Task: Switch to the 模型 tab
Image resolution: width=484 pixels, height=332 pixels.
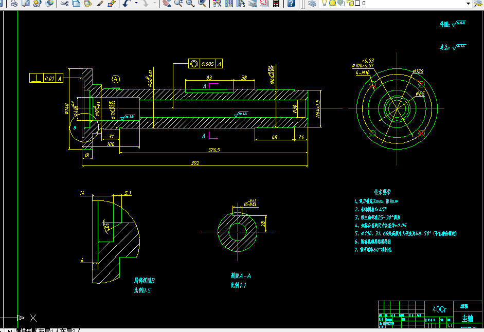Action: click(26, 330)
